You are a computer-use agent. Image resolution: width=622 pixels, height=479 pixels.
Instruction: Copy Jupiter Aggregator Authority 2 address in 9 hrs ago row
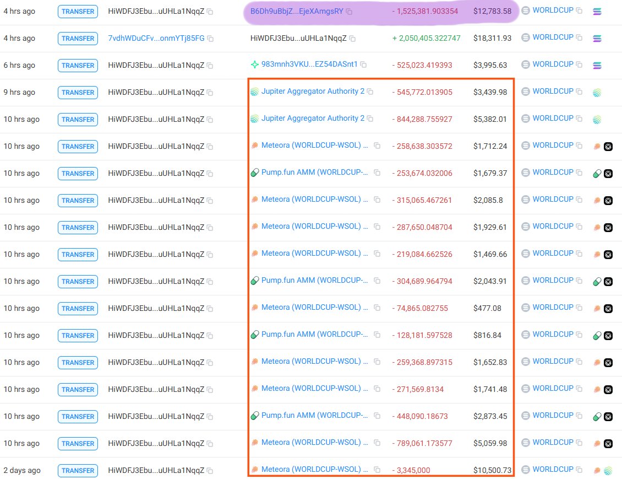tap(370, 92)
